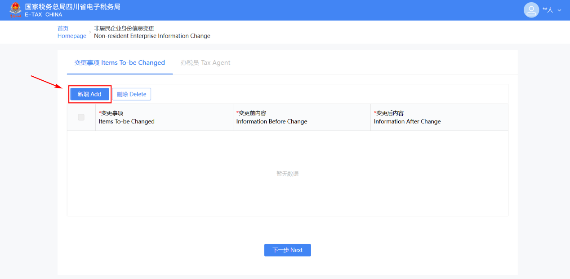Proceed with the 下一步 Next button
Viewport: 570px width, 279px height.
point(287,250)
